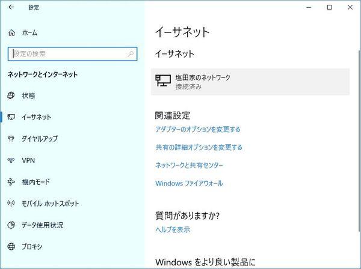The image size is (361, 269).
Task: Click in the 設定の検索 search field
Action: (73, 54)
